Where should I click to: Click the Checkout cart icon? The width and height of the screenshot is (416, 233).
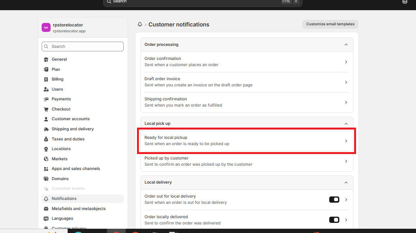(46, 109)
